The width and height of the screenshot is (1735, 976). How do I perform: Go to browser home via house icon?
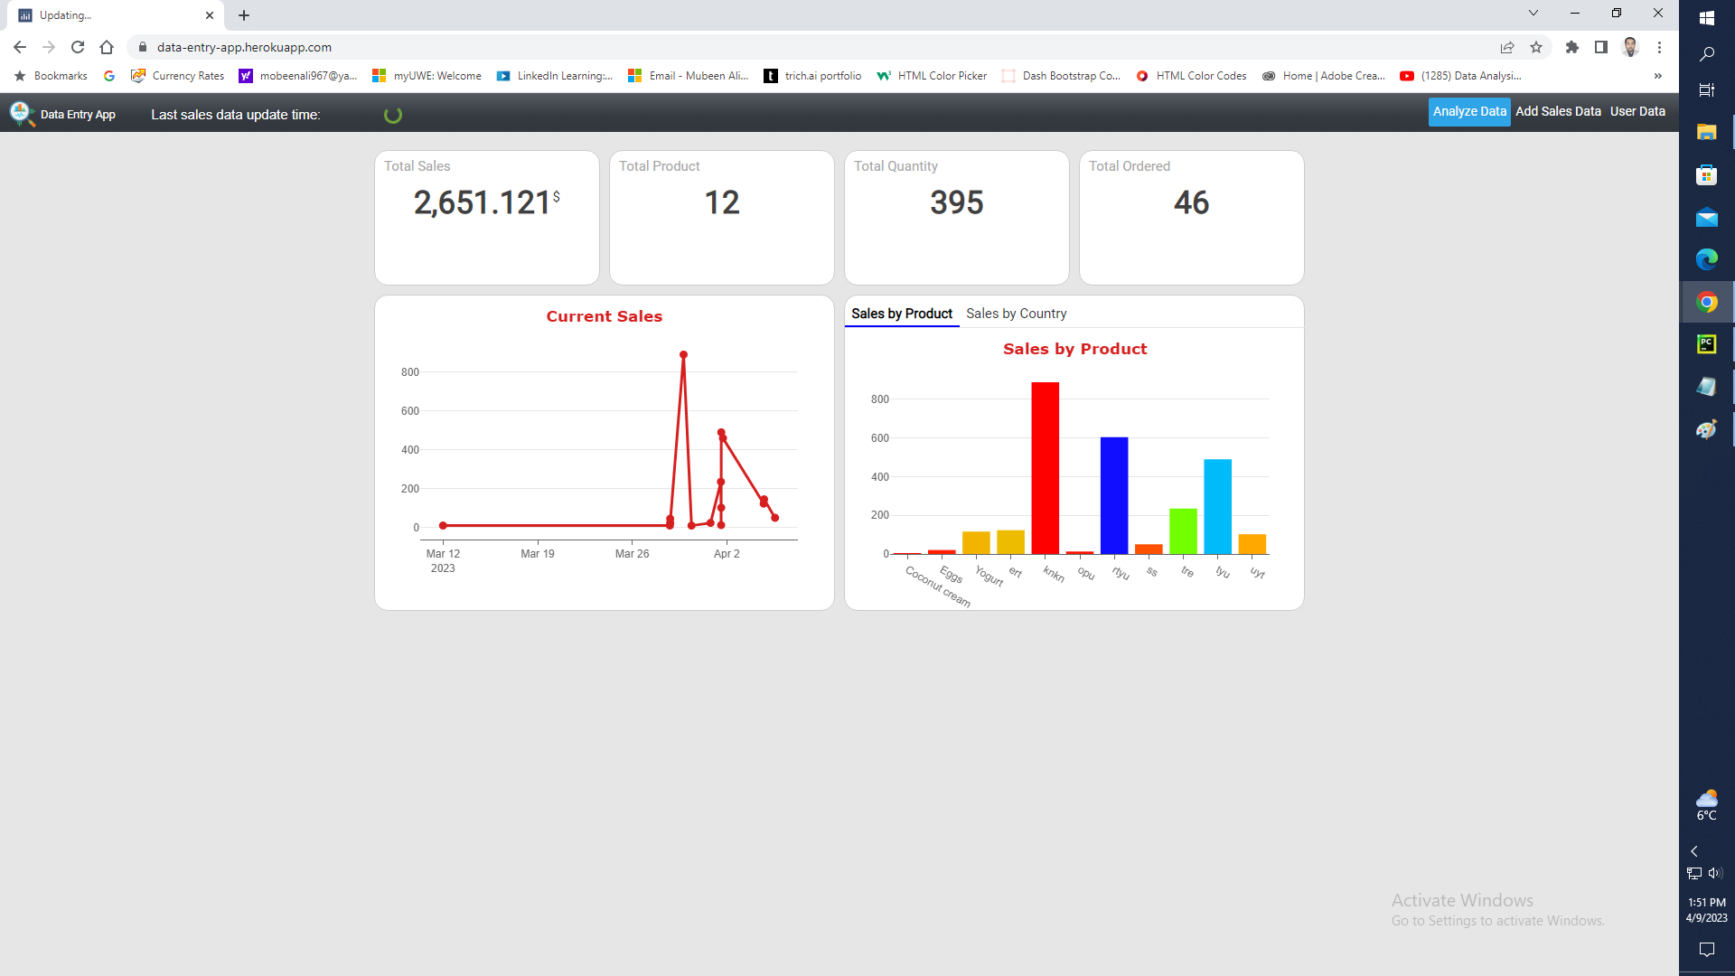tap(107, 47)
